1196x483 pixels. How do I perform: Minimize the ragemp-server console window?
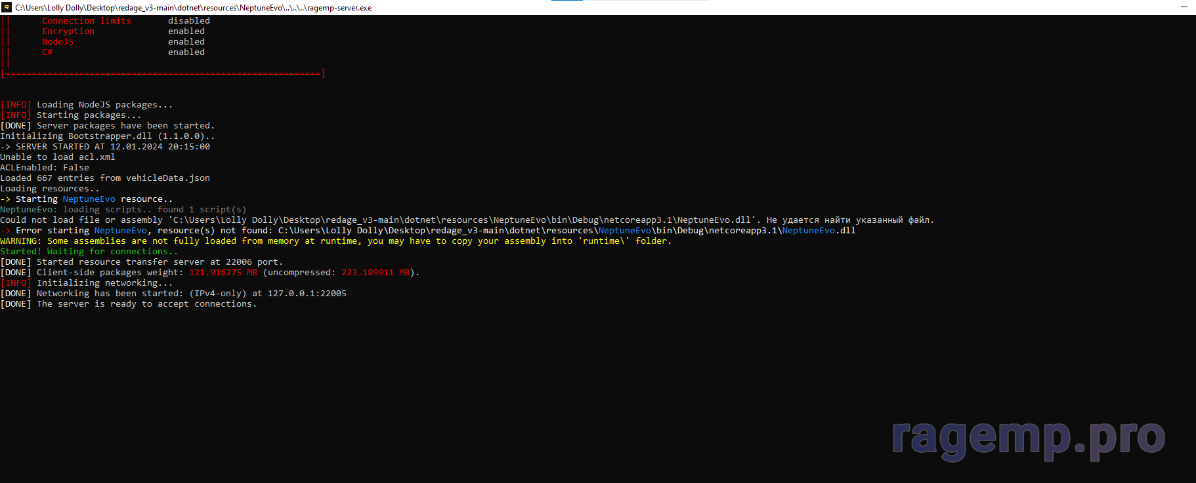tap(1184, 7)
